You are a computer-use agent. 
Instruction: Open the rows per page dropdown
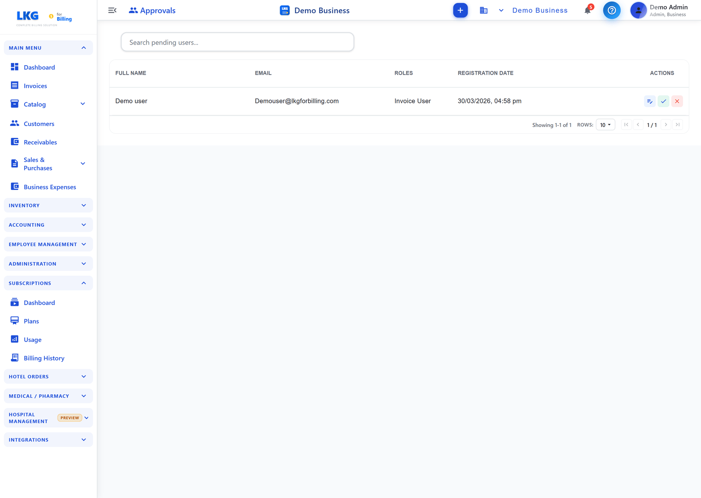click(605, 125)
